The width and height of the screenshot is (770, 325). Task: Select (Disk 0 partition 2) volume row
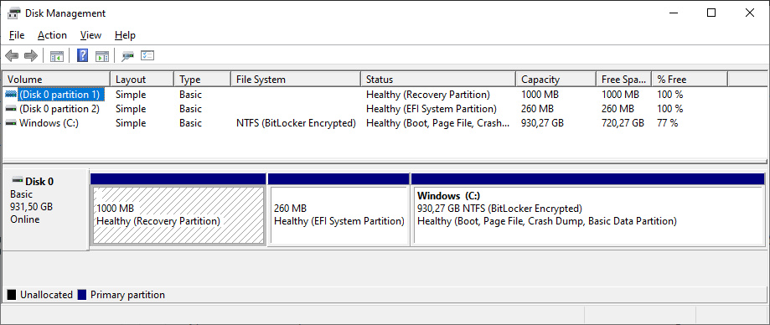point(59,109)
